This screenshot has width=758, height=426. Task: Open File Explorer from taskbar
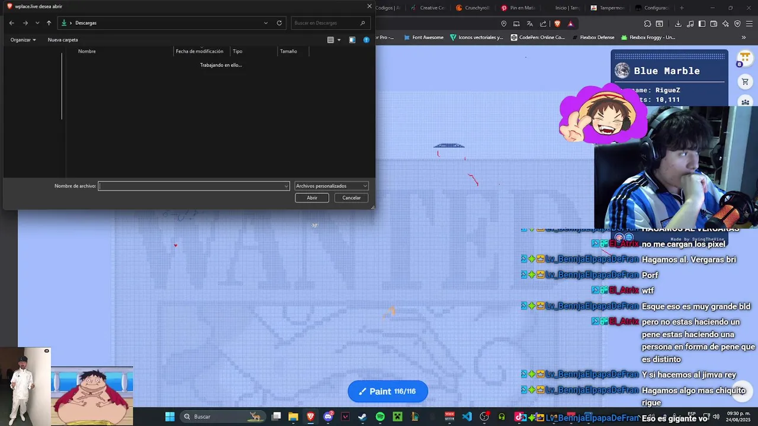pyautogui.click(x=293, y=417)
